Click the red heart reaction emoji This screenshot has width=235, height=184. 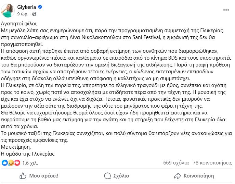17,163
